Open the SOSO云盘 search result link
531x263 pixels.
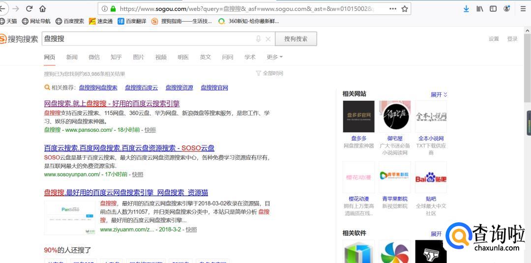129,148
